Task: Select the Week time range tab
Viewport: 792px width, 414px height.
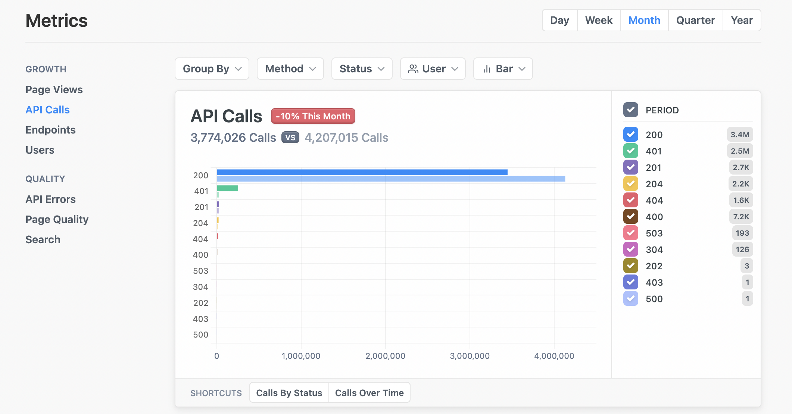Action: tap(598, 21)
